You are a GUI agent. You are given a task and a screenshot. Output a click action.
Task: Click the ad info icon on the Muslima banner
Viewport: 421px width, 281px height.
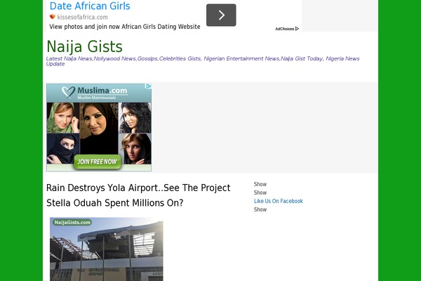[149, 86]
